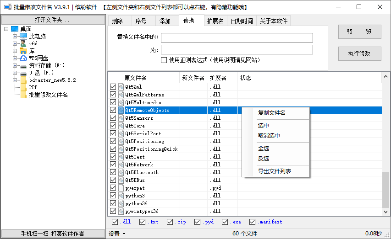Click the file list vertical scrollbar thumb

click(x=385, y=189)
